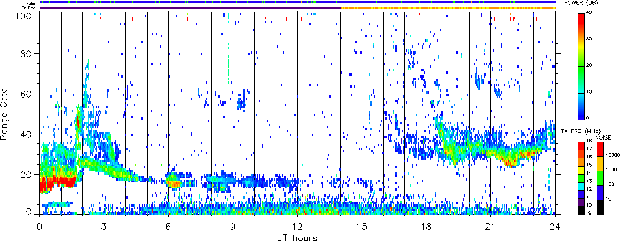
Task: Select the x-axis tick label 15
Action: click(362, 227)
